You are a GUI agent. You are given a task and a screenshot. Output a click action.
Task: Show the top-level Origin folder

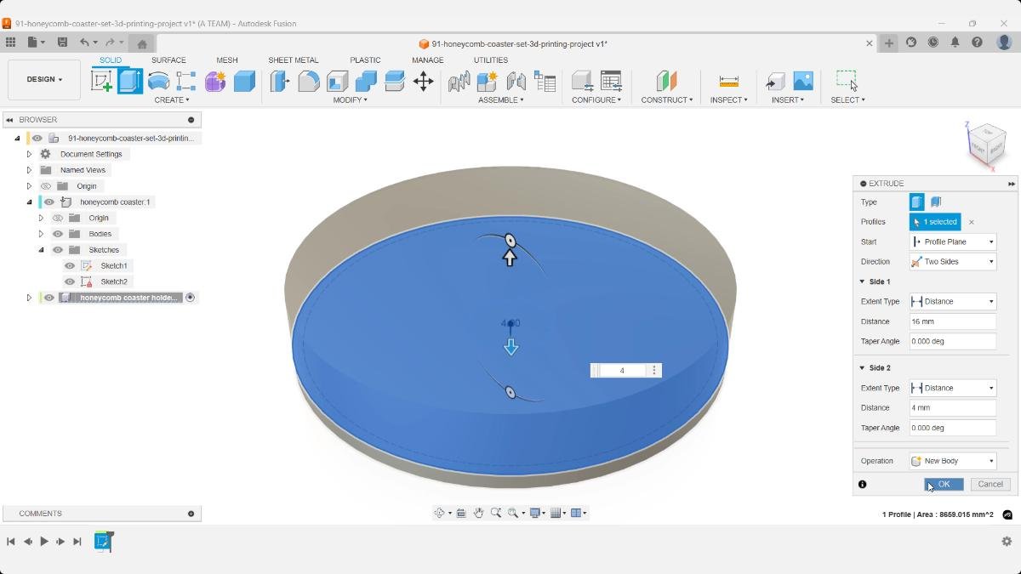(46, 186)
